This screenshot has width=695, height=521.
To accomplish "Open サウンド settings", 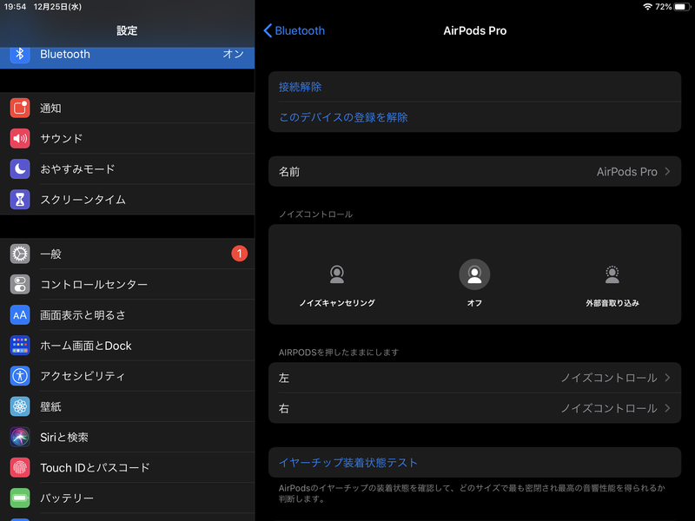I will coord(127,139).
